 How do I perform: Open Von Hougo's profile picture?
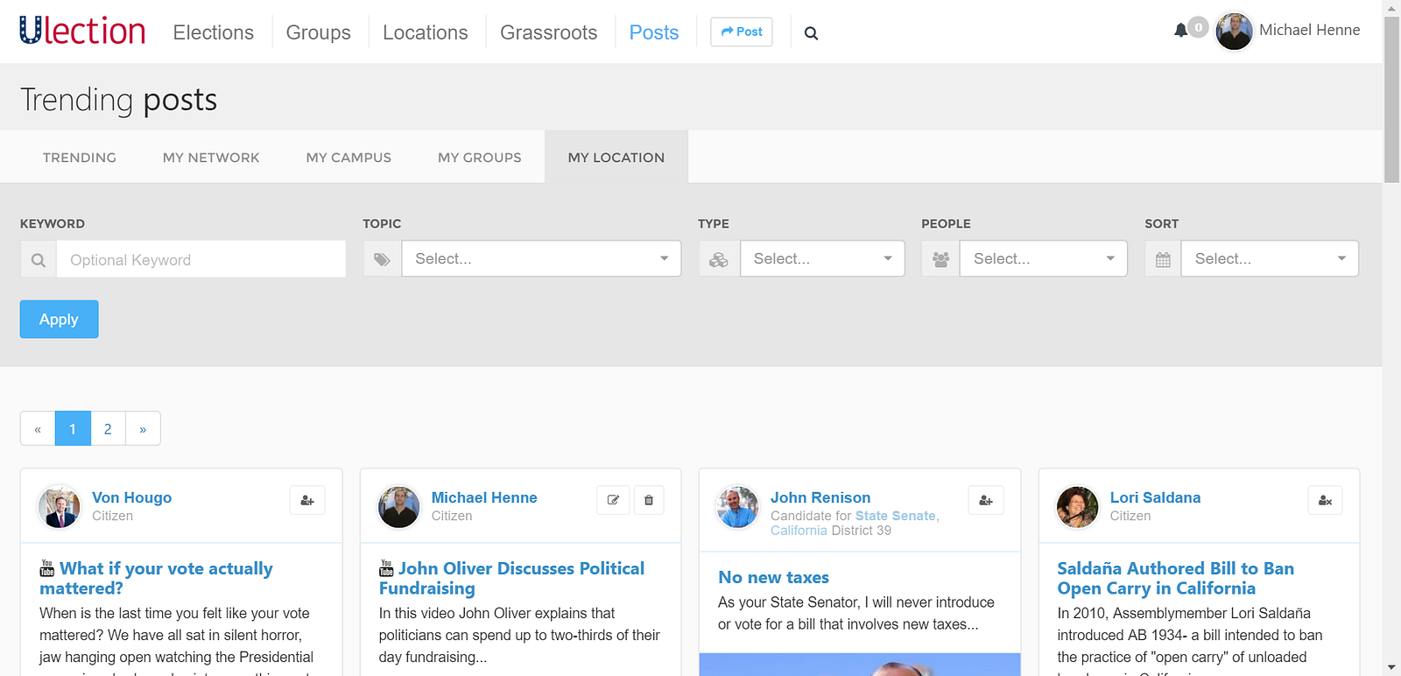(x=60, y=507)
